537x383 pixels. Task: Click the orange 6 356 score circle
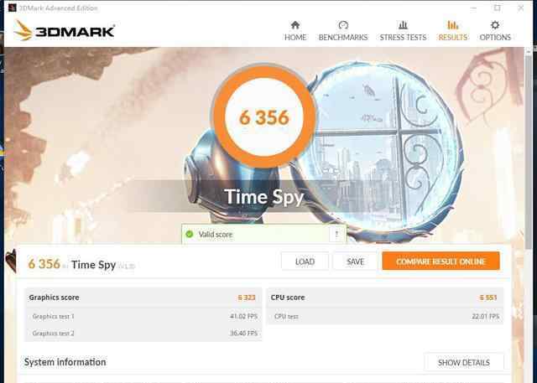point(263,116)
